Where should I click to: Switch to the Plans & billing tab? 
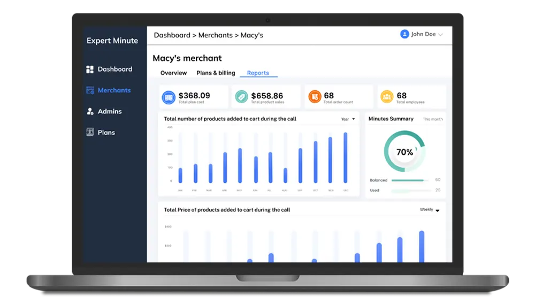pyautogui.click(x=216, y=73)
